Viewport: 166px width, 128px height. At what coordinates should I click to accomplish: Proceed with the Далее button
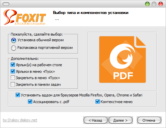120,120
